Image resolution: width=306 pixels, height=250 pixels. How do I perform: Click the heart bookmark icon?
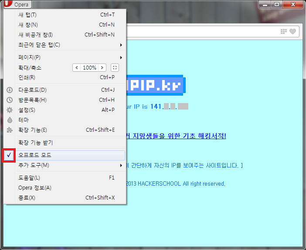click(292, 31)
